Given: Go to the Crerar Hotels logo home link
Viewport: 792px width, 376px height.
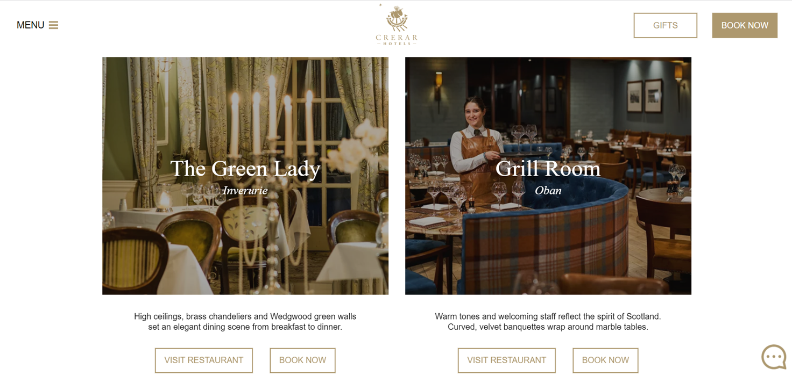Looking at the screenshot, I should tap(397, 25).
